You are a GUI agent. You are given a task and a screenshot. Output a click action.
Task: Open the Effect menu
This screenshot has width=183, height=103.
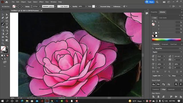pos(41,2)
